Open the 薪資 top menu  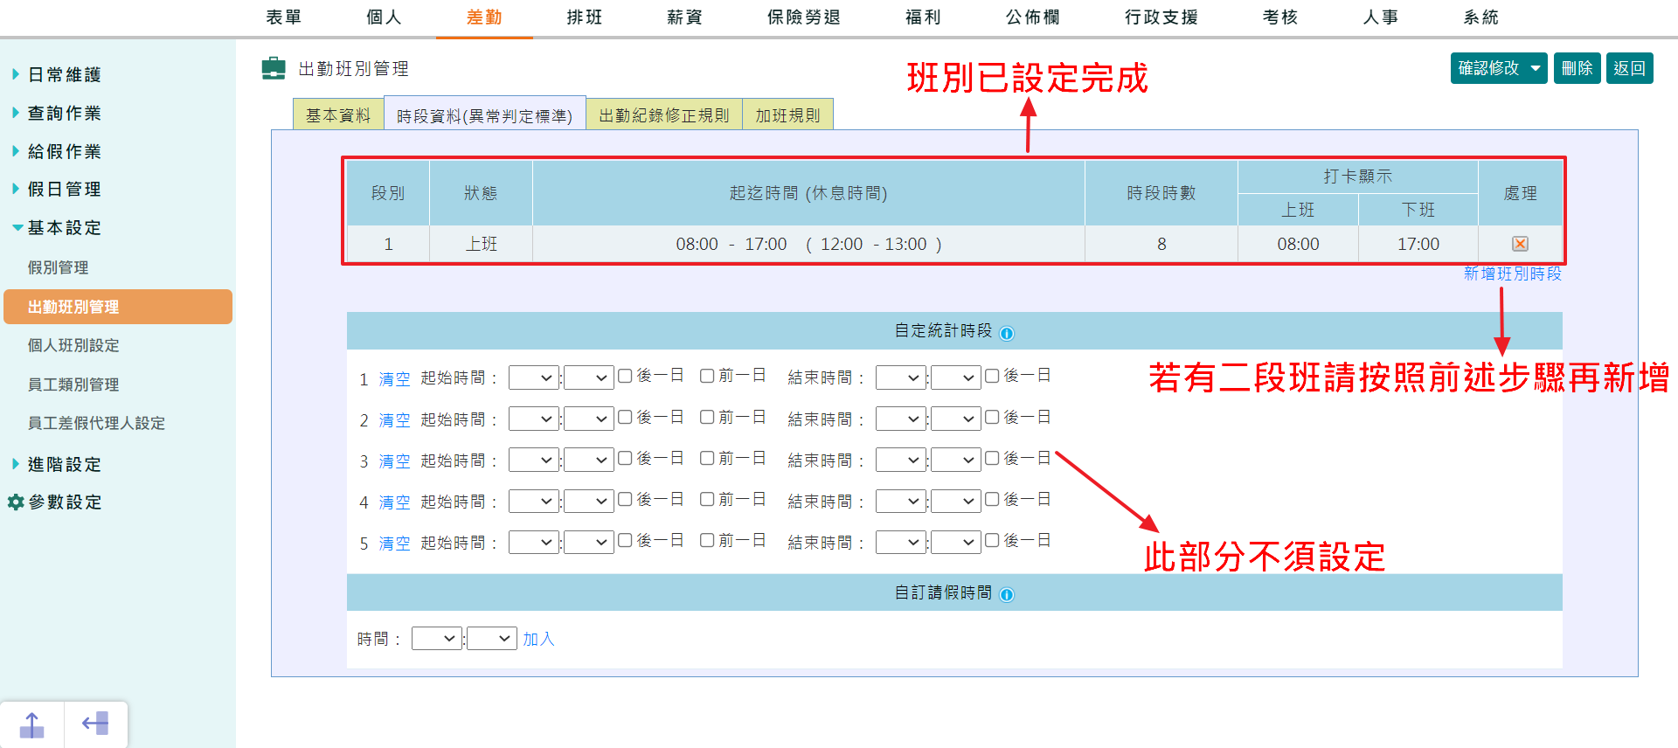pos(685,17)
